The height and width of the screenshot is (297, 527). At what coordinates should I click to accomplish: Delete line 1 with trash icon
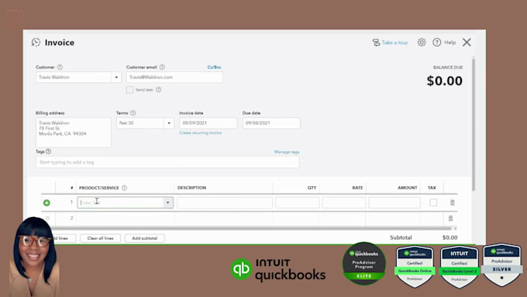[x=453, y=202]
